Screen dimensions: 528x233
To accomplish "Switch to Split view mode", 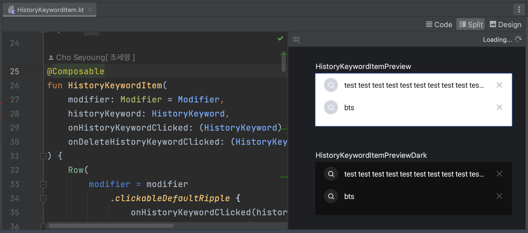I will point(471,25).
